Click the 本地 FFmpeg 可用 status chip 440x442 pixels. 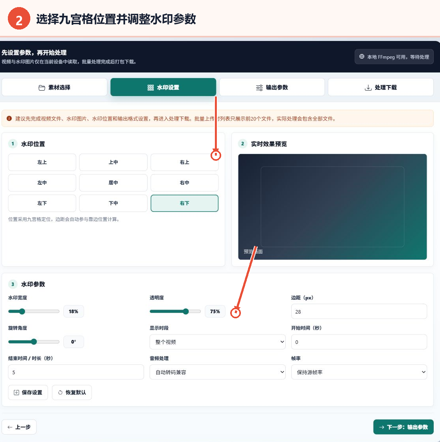tap(394, 57)
